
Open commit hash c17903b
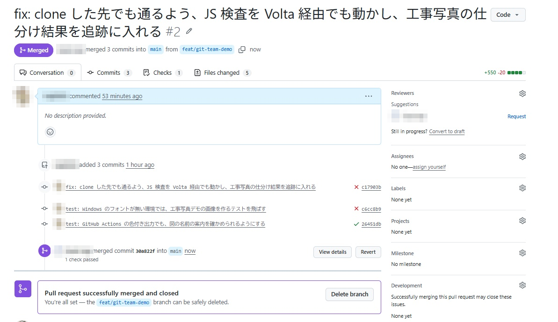[x=371, y=187]
